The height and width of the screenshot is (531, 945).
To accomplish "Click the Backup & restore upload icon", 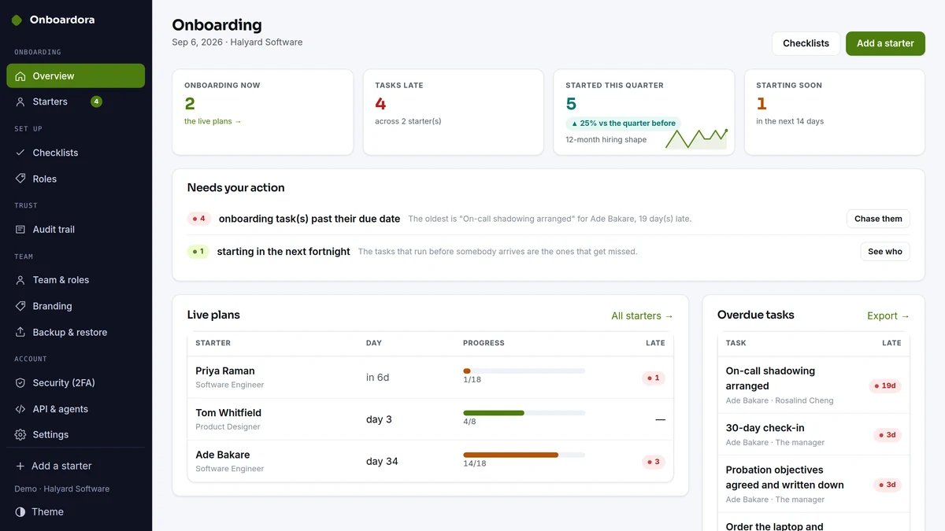I will click(20, 332).
